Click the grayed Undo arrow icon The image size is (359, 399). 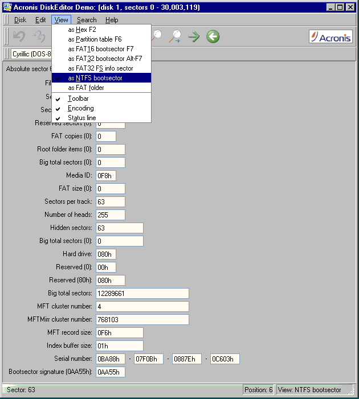tap(19, 36)
